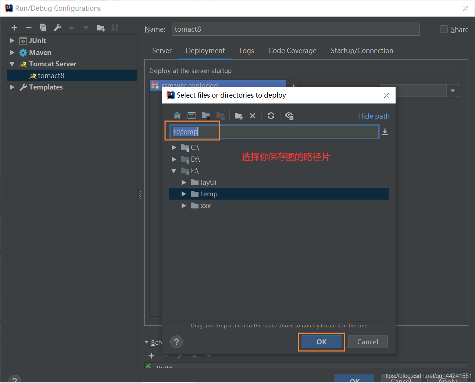Click the path field containing F:\temp
Viewport: 475px width, 383px height.
point(274,131)
